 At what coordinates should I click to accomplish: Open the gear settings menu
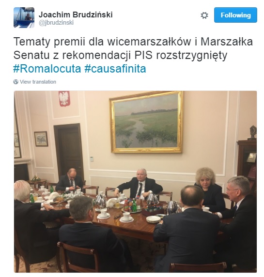pos(204,15)
